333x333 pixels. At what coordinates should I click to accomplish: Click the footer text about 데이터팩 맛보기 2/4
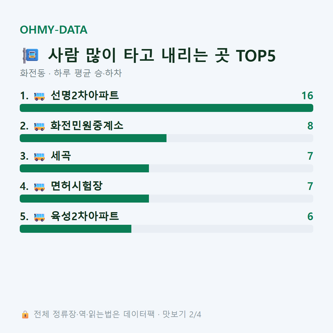(x=117, y=314)
